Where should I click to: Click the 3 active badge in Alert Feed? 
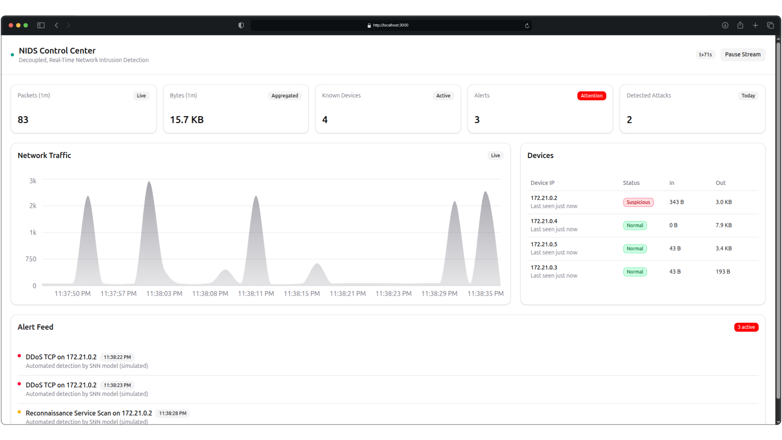(x=746, y=327)
